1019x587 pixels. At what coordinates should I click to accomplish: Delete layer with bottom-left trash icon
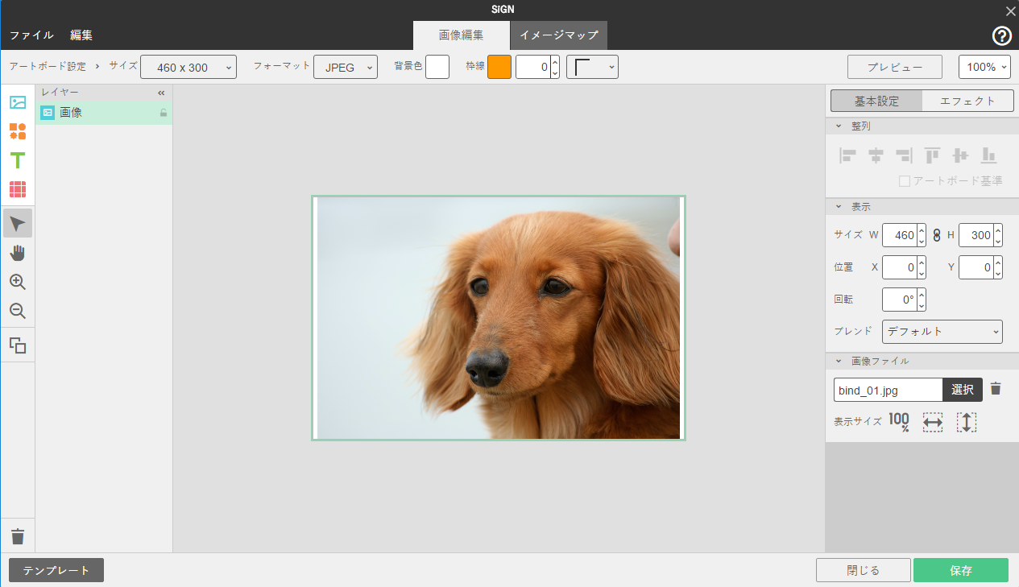(x=18, y=536)
